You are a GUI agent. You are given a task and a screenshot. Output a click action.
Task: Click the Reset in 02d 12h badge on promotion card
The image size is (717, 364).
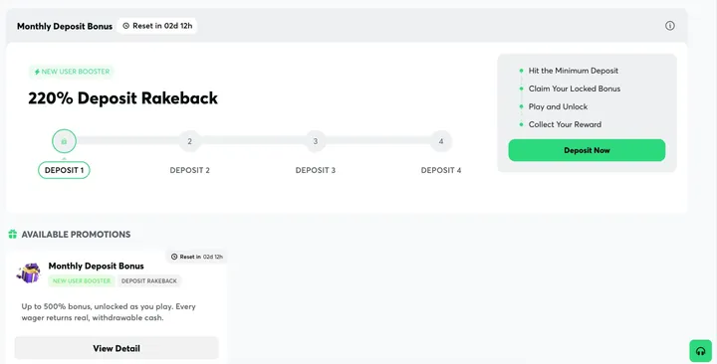point(196,257)
